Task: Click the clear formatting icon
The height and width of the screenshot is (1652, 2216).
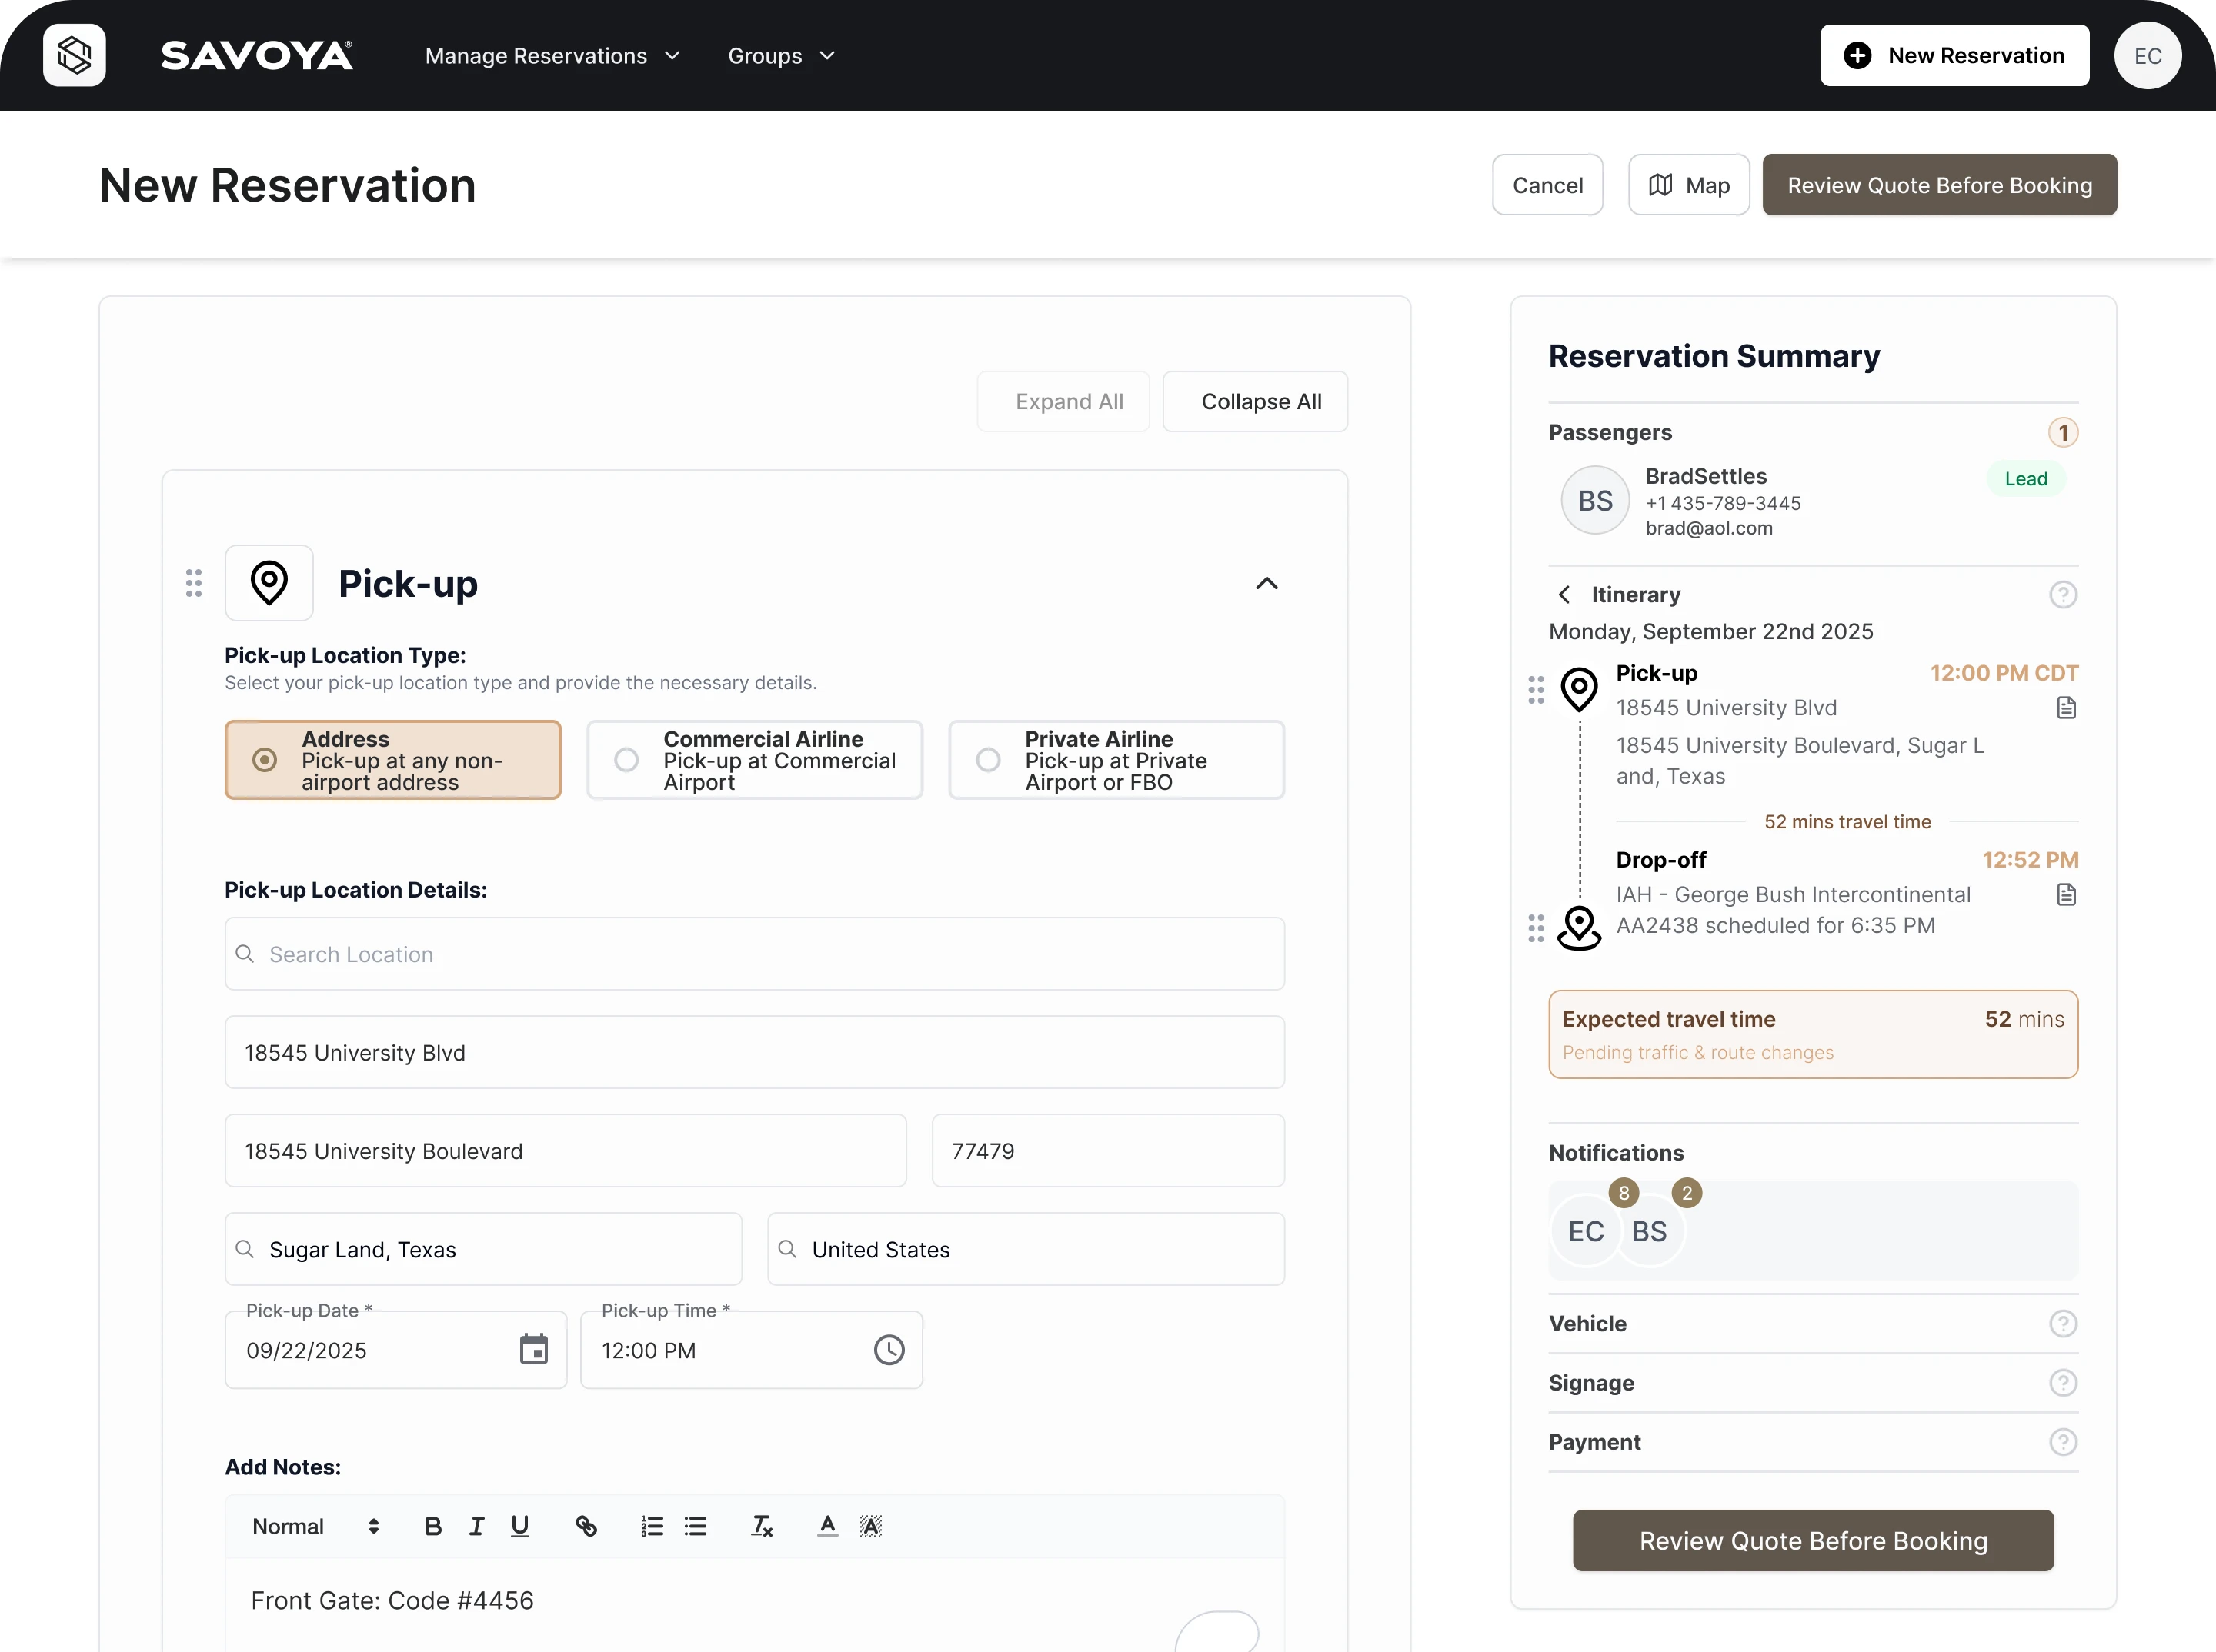Action: pos(761,1526)
